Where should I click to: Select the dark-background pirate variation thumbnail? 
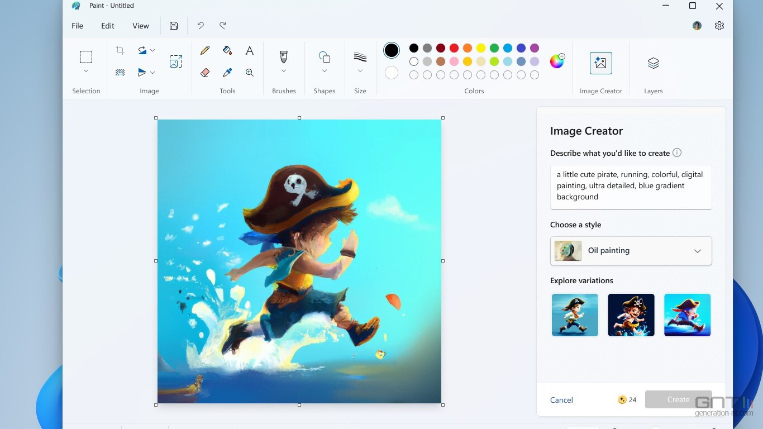point(631,315)
